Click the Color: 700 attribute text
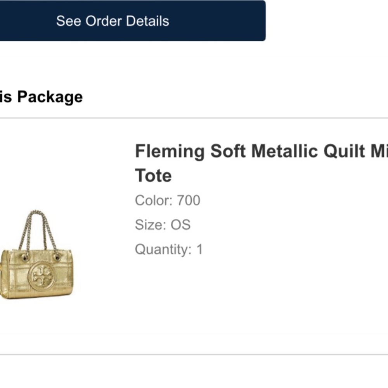The height and width of the screenshot is (388, 388). (x=168, y=201)
